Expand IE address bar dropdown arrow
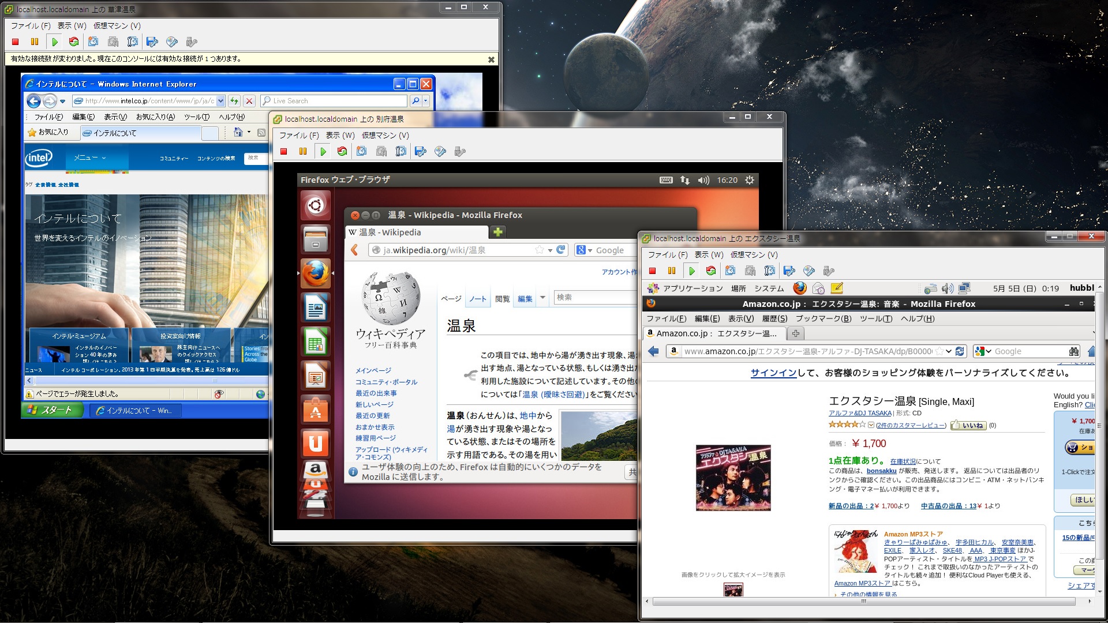This screenshot has width=1108, height=623. pos(220,101)
